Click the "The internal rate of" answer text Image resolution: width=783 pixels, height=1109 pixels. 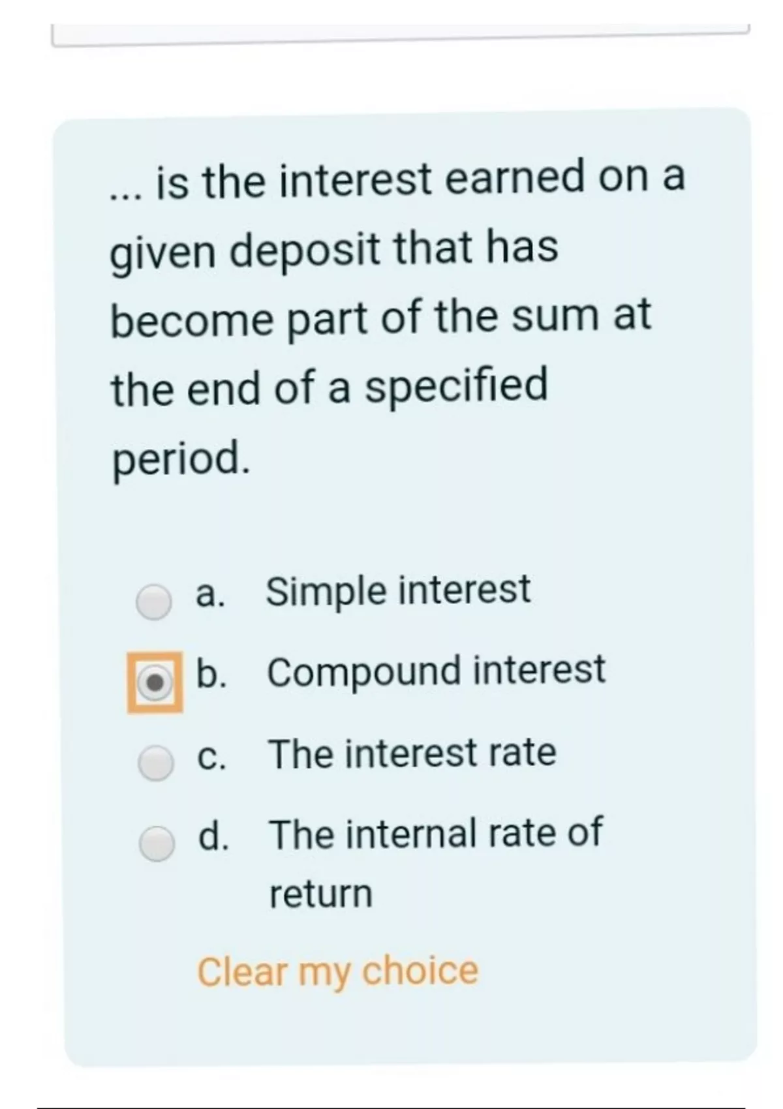pyautogui.click(x=436, y=833)
